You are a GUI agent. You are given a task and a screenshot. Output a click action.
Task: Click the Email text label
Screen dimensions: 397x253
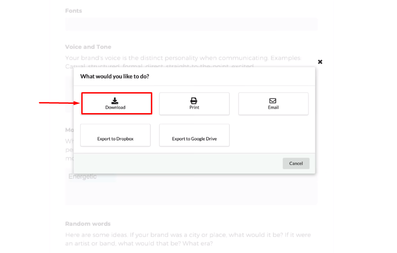click(x=273, y=107)
